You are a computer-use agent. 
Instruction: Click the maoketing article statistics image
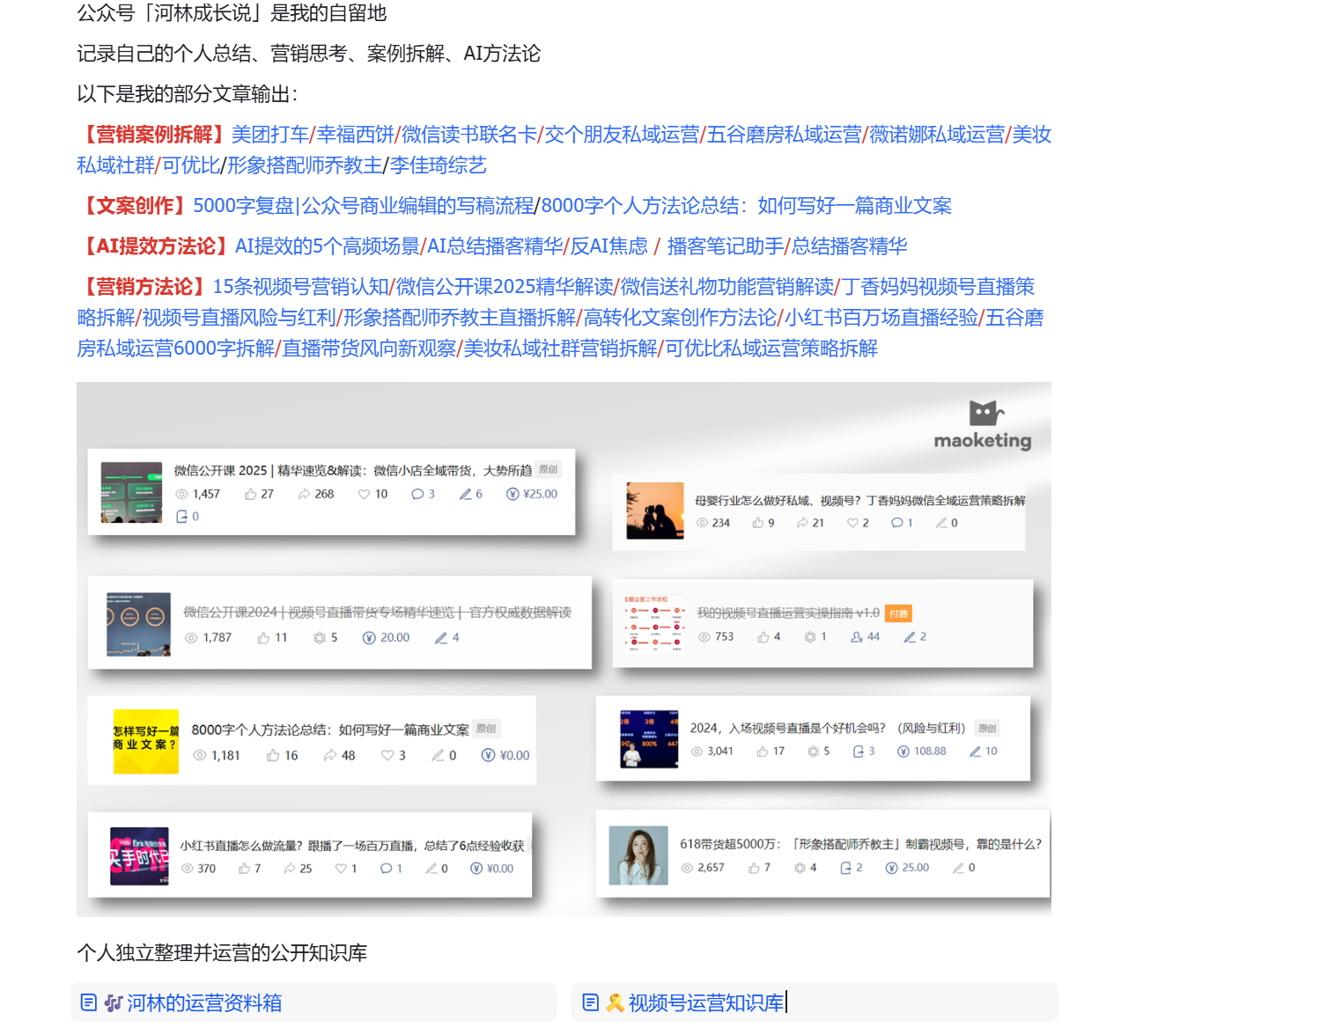[x=564, y=650]
